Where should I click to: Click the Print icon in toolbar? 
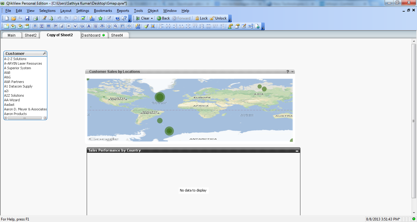click(x=35, y=18)
